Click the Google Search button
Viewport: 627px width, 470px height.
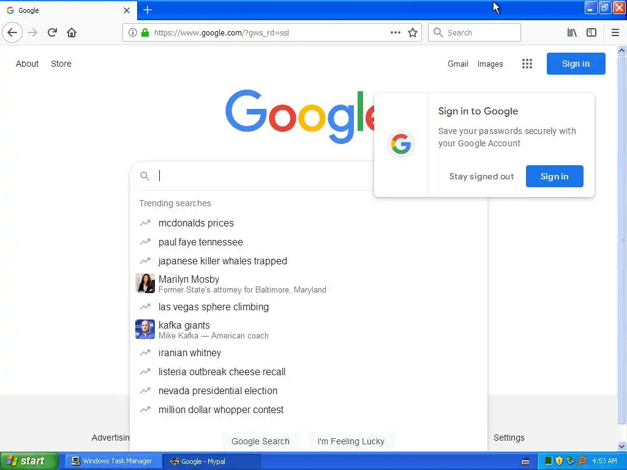pyautogui.click(x=260, y=441)
